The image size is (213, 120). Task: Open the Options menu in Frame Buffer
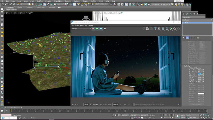click(91, 25)
